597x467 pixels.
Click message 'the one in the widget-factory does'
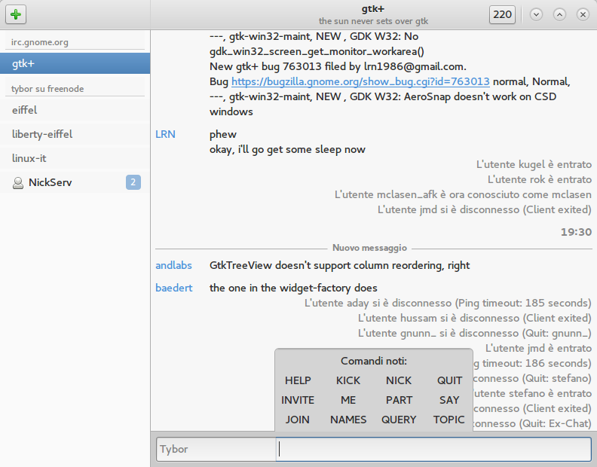(293, 288)
